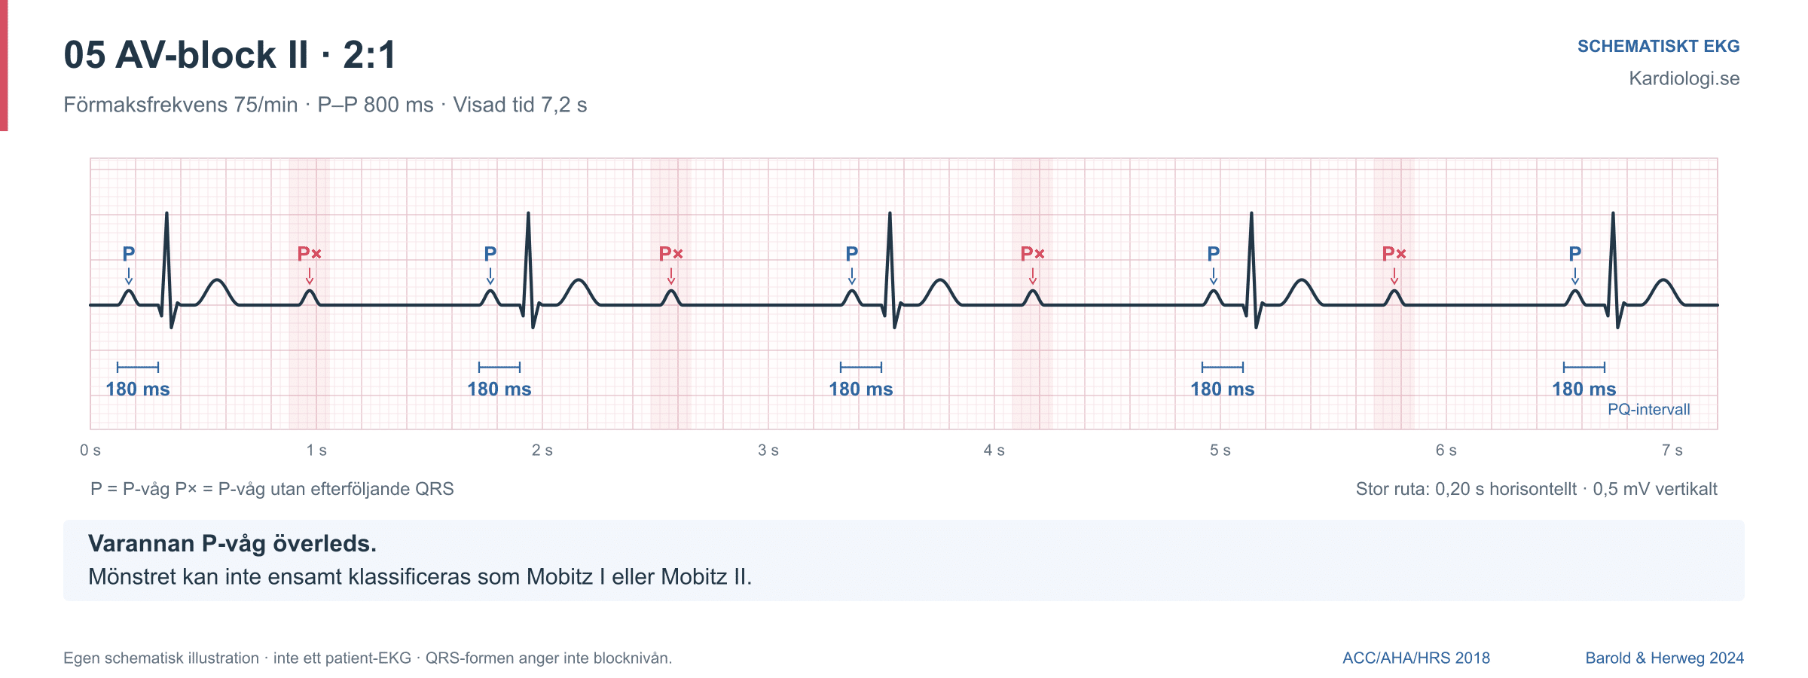Click the SCHEMATISKT EKG label
The image size is (1808, 678).
pyautogui.click(x=1659, y=46)
